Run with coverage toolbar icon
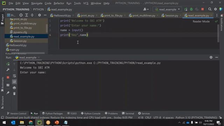The width and height of the screenshot is (224, 126). pos(197,9)
